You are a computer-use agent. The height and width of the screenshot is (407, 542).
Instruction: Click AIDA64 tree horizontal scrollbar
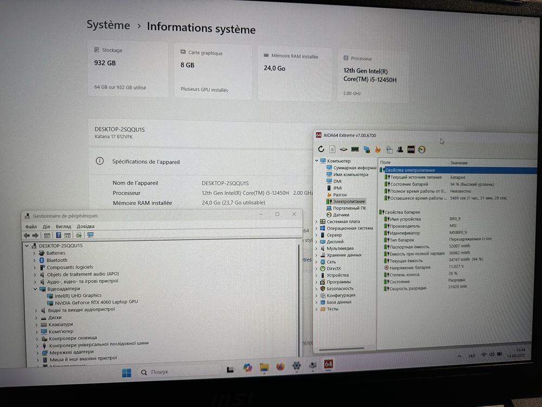[341, 348]
